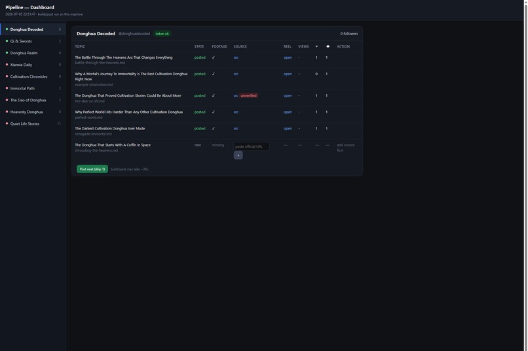The image size is (528, 351).
Task: Open Cultivation Chronicles in sidebar
Action: click(x=33, y=76)
